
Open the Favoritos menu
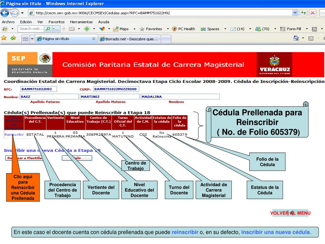click(x=56, y=22)
